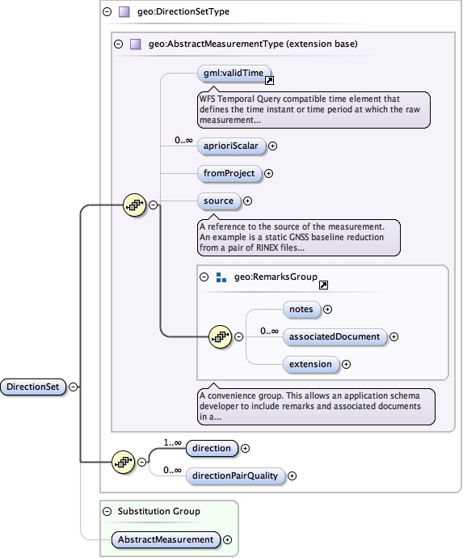
Task: Click the geo:RemarksGroup title text
Action: tap(276, 277)
